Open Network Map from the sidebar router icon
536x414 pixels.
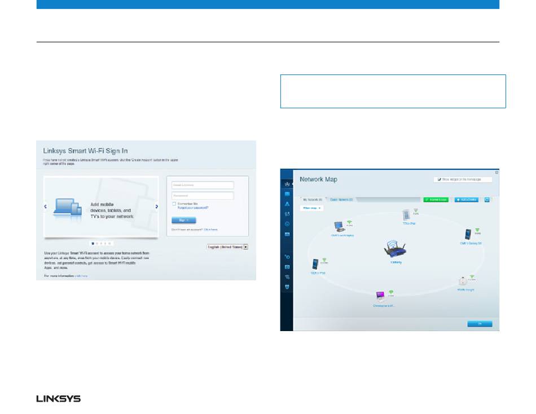point(287,184)
